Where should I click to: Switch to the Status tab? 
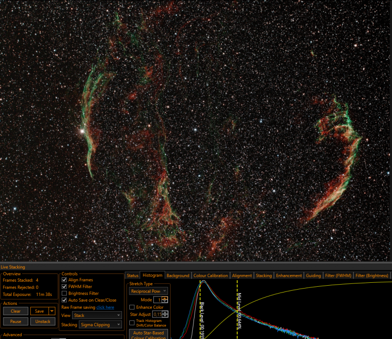pyautogui.click(x=132, y=275)
